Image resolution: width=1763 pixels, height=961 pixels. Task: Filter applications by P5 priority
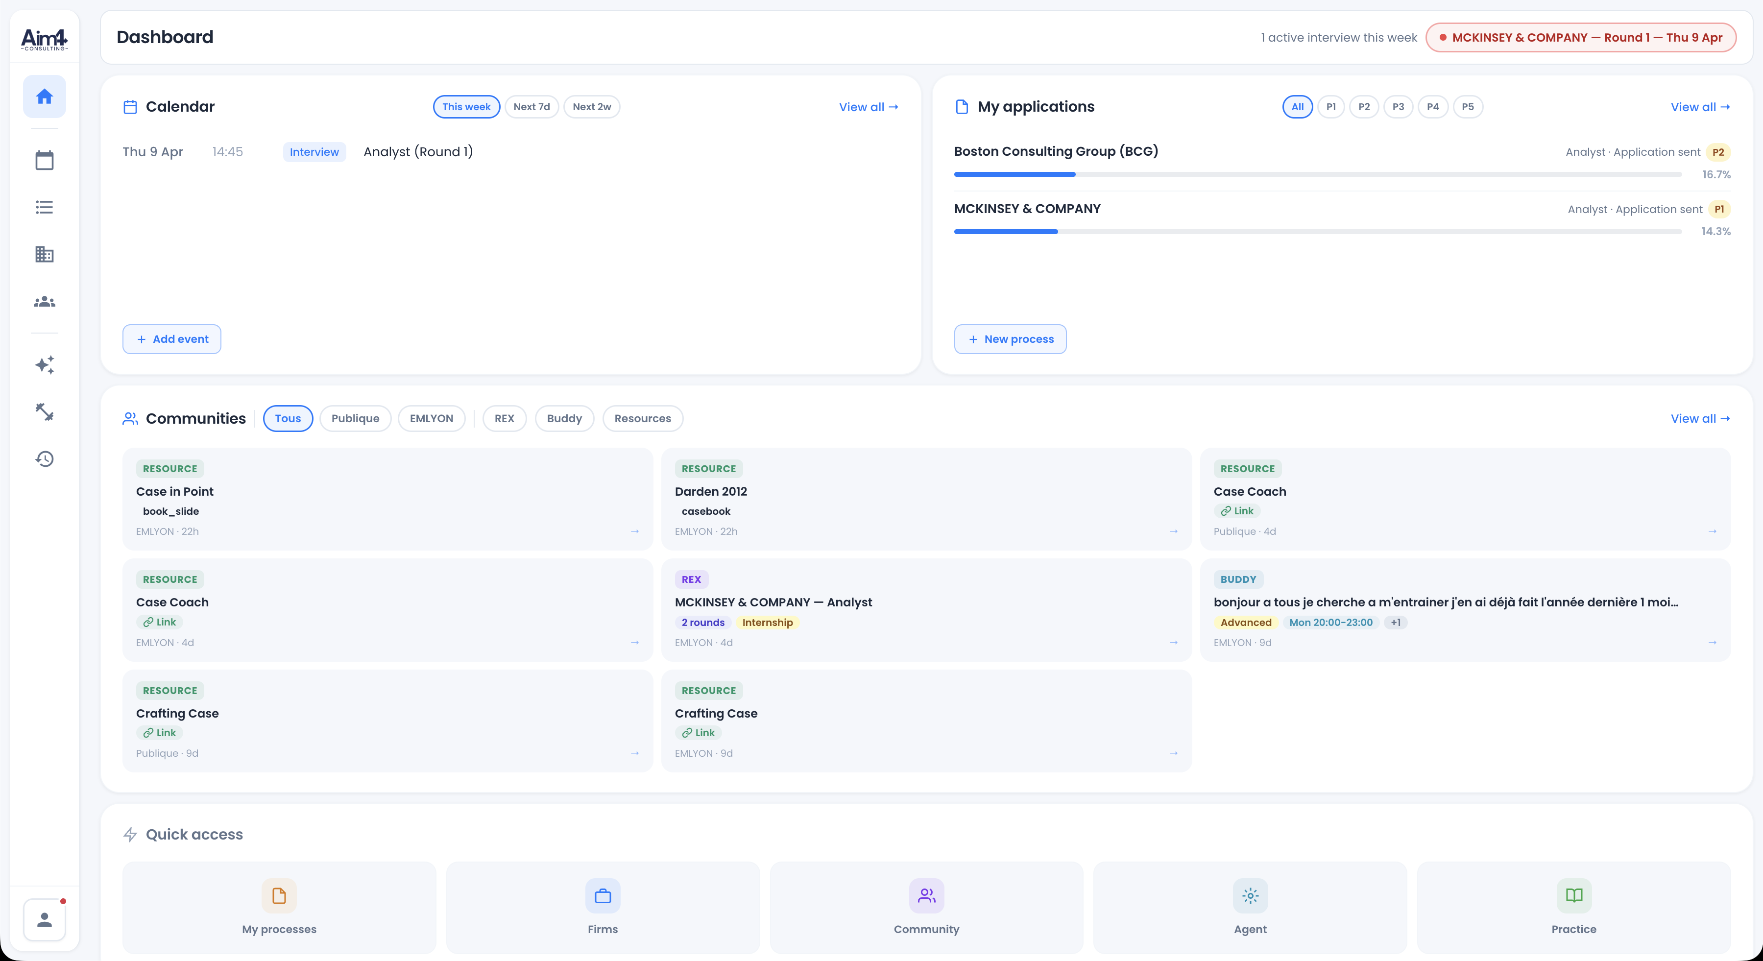(1468, 107)
